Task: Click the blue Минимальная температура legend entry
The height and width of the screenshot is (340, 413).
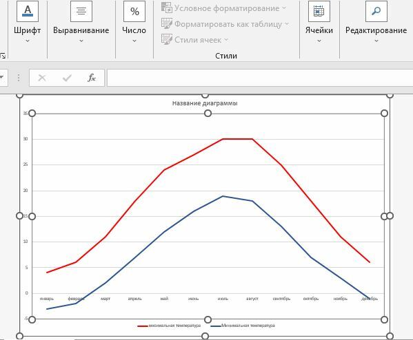Action: pos(243,326)
